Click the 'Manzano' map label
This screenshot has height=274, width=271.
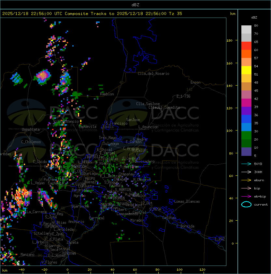(27, 254)
